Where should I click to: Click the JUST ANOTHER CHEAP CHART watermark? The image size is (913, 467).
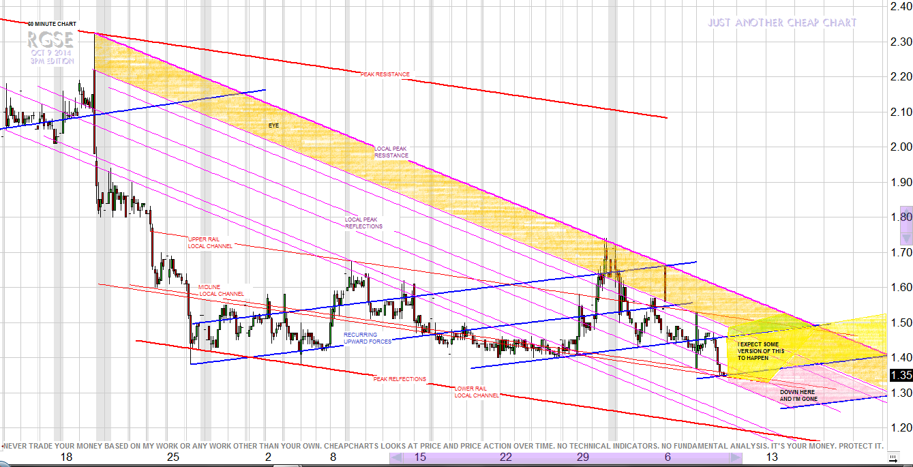click(x=781, y=22)
